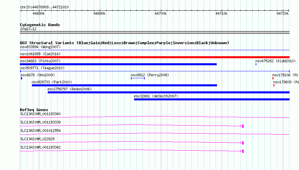Select the RefSeq Genes track title
This screenshot has width=299, height=170.
34,110
